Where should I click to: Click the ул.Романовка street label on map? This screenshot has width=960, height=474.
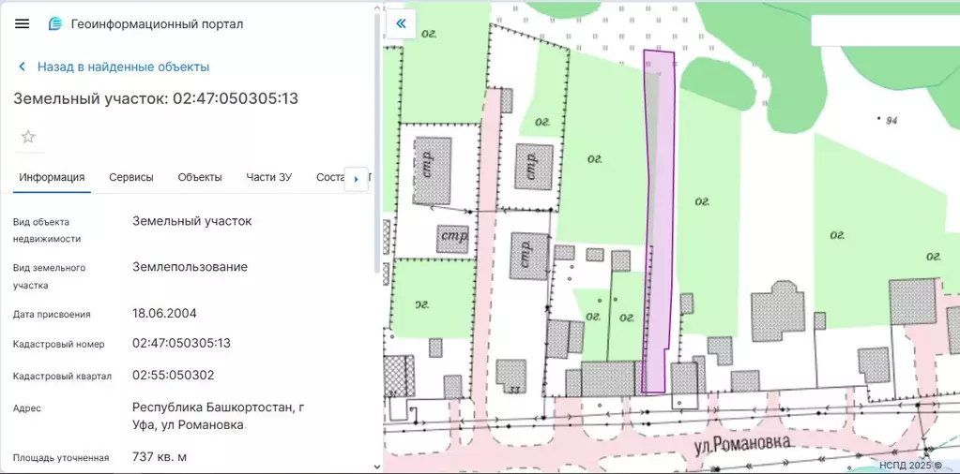[x=742, y=443]
